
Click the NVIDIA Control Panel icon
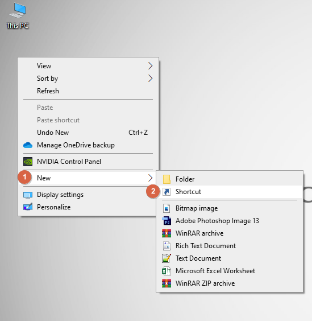28,162
